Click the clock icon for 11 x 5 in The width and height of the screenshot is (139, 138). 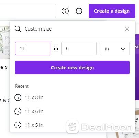tap(18, 125)
